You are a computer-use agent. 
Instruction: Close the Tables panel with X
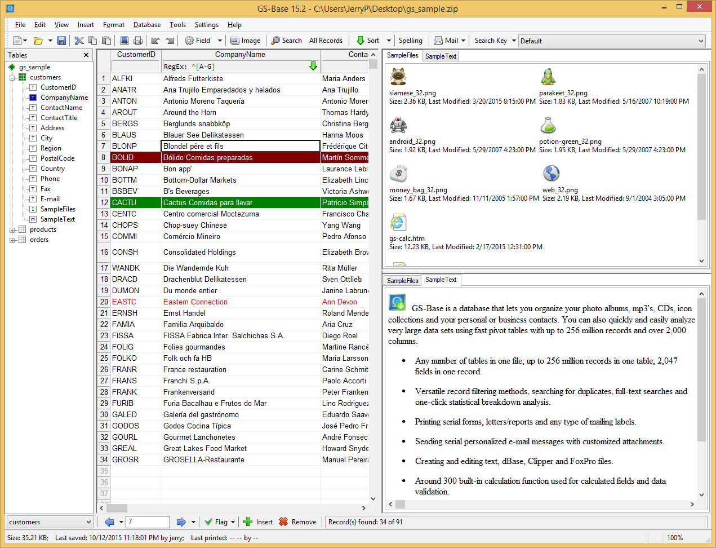click(86, 55)
